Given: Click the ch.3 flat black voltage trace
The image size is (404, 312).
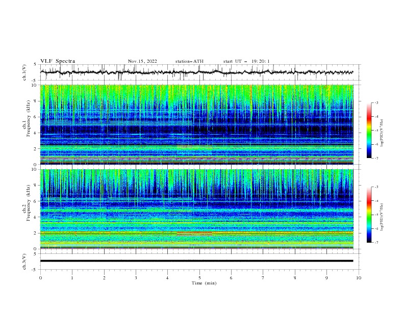Looking at the screenshot, I should (x=196, y=261).
